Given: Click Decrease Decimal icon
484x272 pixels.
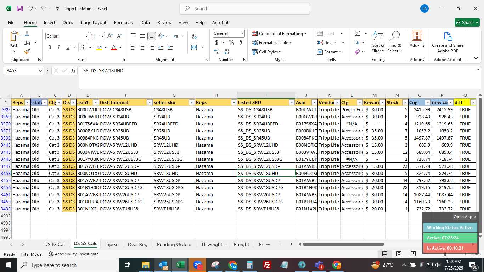Looking at the screenshot, I should 226,52.
